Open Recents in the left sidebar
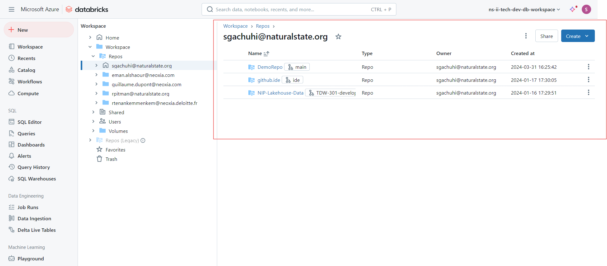Image resolution: width=607 pixels, height=266 pixels. coord(26,58)
